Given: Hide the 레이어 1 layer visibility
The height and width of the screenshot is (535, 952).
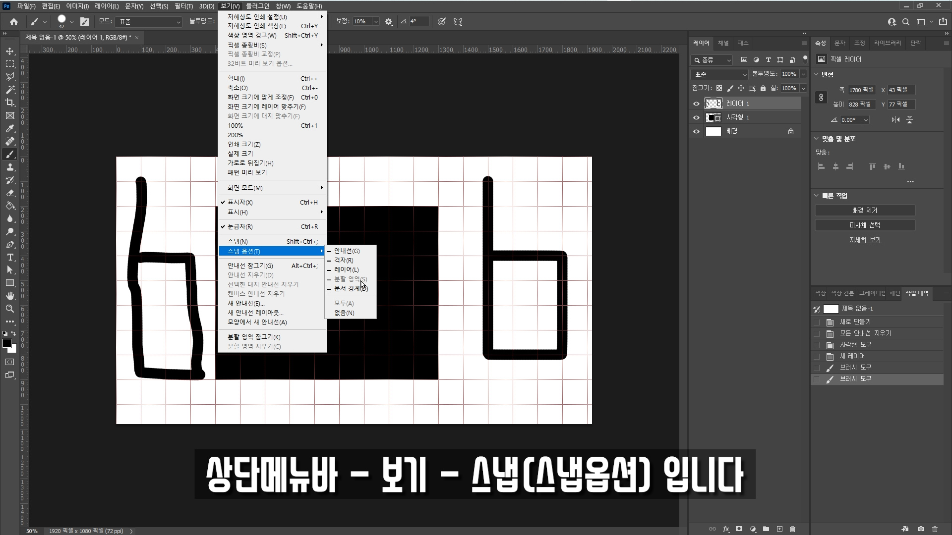Looking at the screenshot, I should click(696, 104).
